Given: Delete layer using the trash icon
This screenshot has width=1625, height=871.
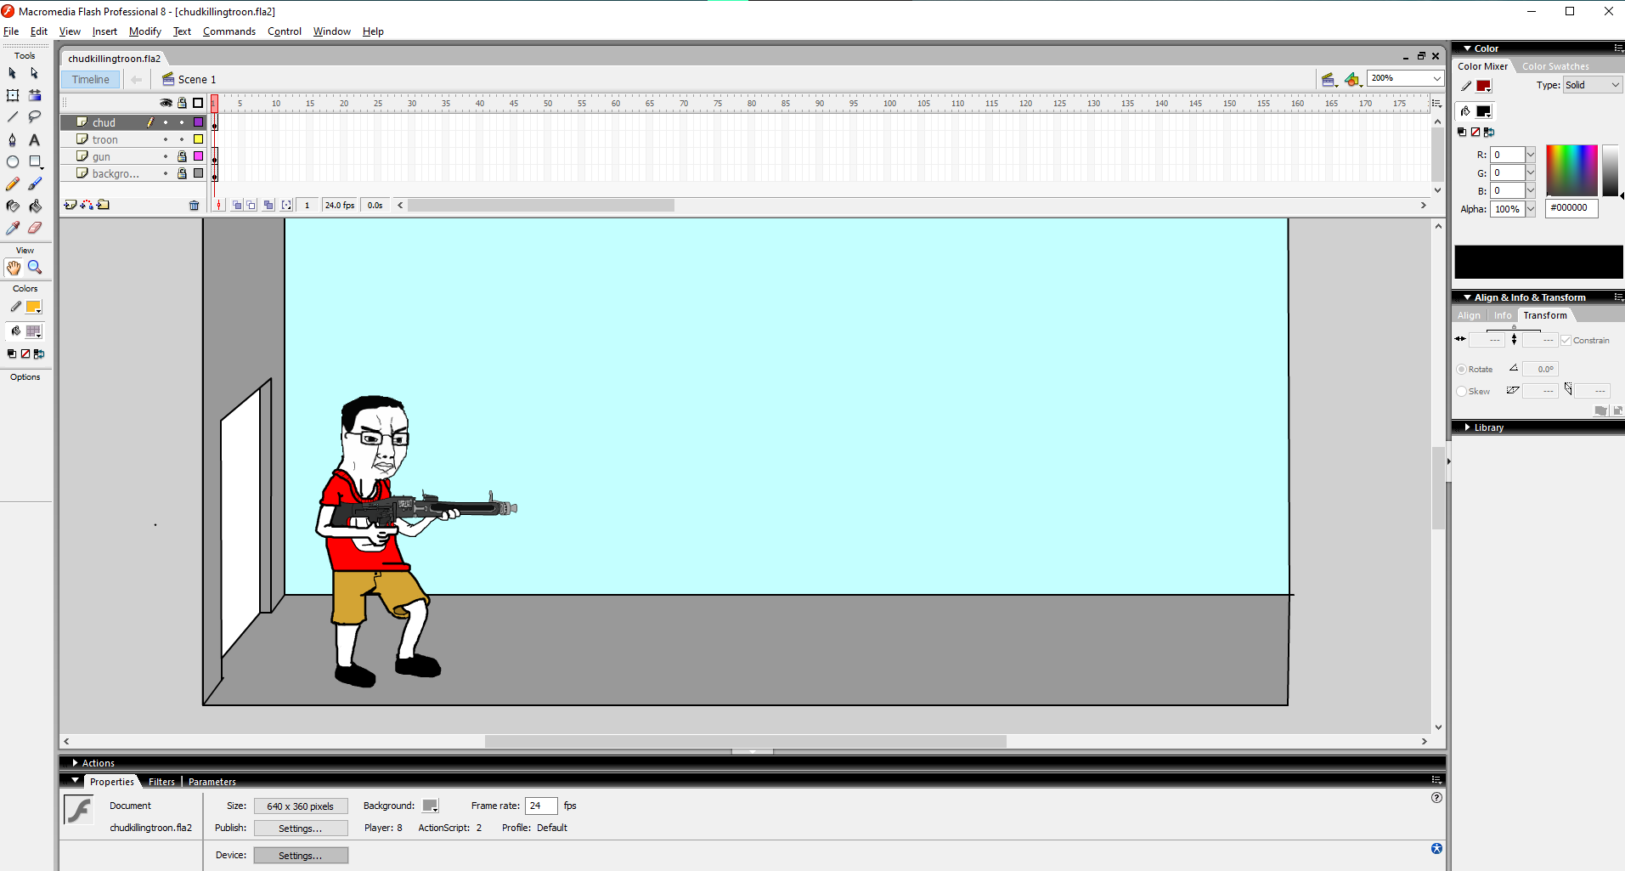Looking at the screenshot, I should coord(194,205).
